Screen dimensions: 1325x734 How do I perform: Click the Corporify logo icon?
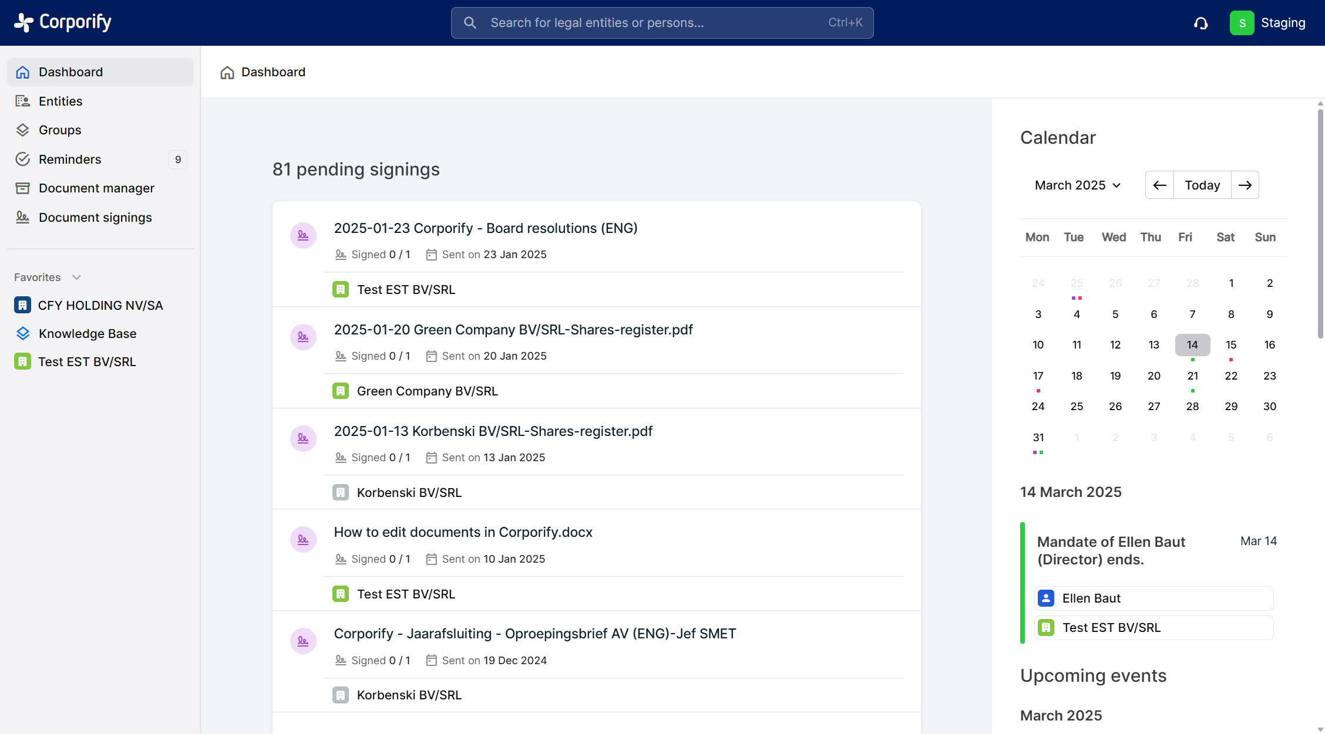(x=24, y=22)
